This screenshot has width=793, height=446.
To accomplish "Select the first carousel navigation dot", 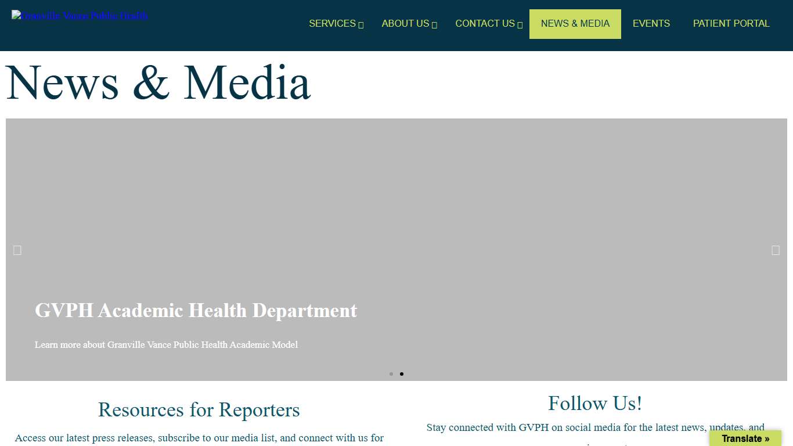I will pyautogui.click(x=391, y=374).
